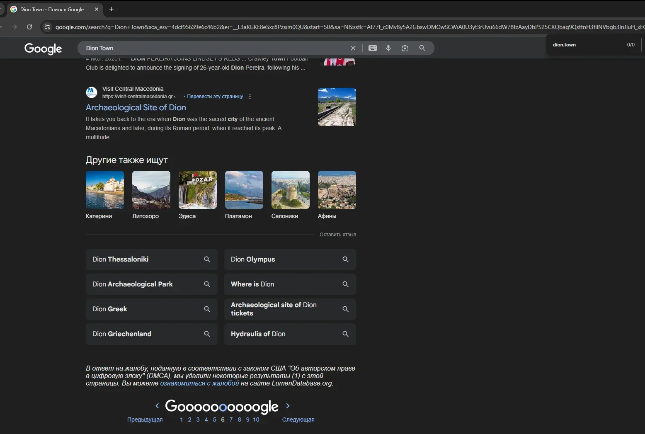This screenshot has height=434, width=645.
Task: Go to next results page chevron
Action: pos(288,406)
